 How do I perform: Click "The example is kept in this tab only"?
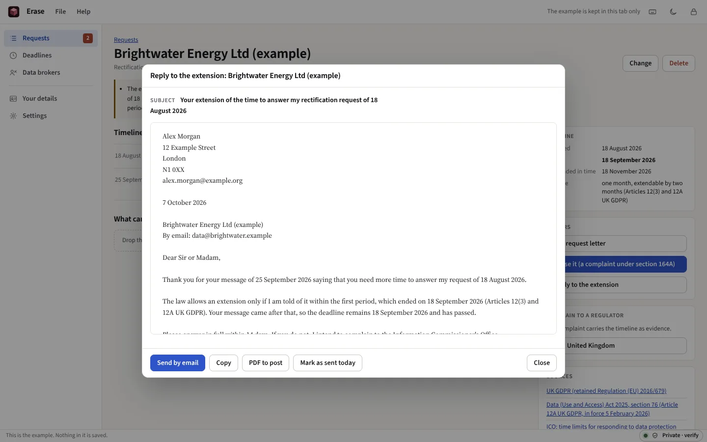click(594, 11)
